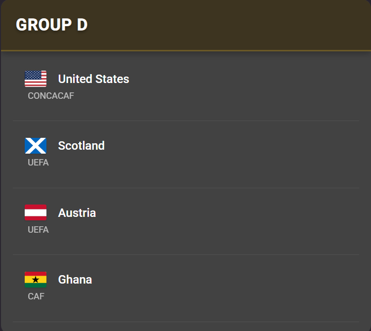Click the gold line beneath the Group D header
The width and height of the screenshot is (371, 331).
click(x=186, y=50)
